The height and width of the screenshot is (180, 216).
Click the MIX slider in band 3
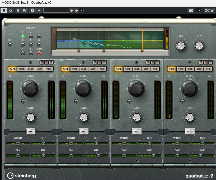[149, 156]
